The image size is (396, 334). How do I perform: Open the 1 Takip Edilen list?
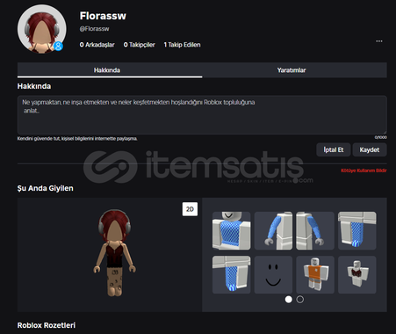point(182,45)
